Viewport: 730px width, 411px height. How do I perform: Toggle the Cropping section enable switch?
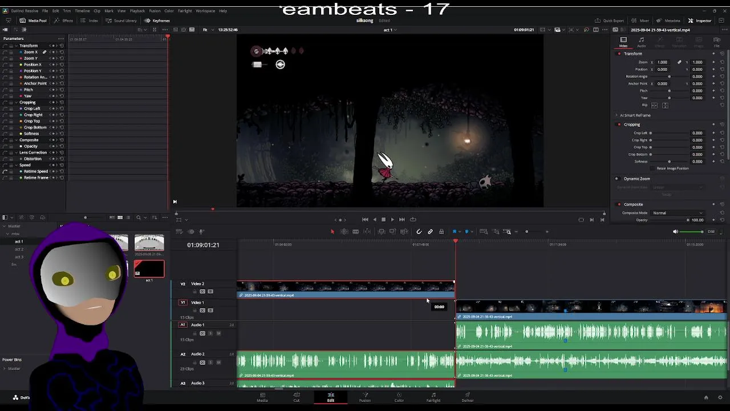point(619,124)
